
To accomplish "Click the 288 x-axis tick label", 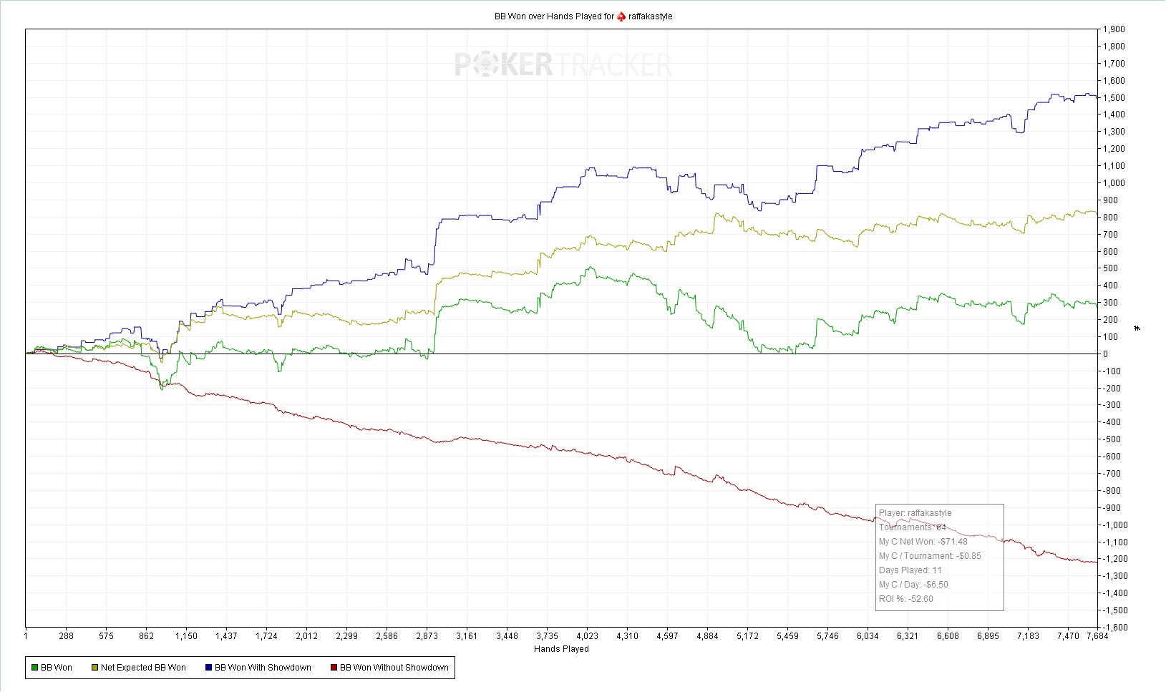I will (67, 635).
